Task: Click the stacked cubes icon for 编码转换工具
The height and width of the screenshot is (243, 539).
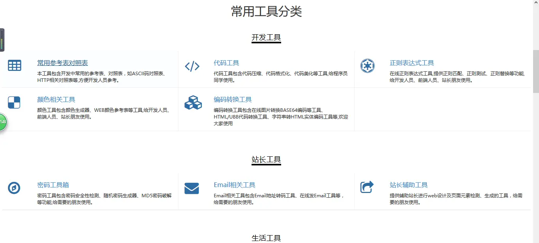Action: pyautogui.click(x=192, y=103)
